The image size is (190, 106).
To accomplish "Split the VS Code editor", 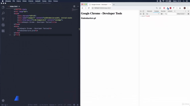I will pyautogui.click(x=74, y=6).
